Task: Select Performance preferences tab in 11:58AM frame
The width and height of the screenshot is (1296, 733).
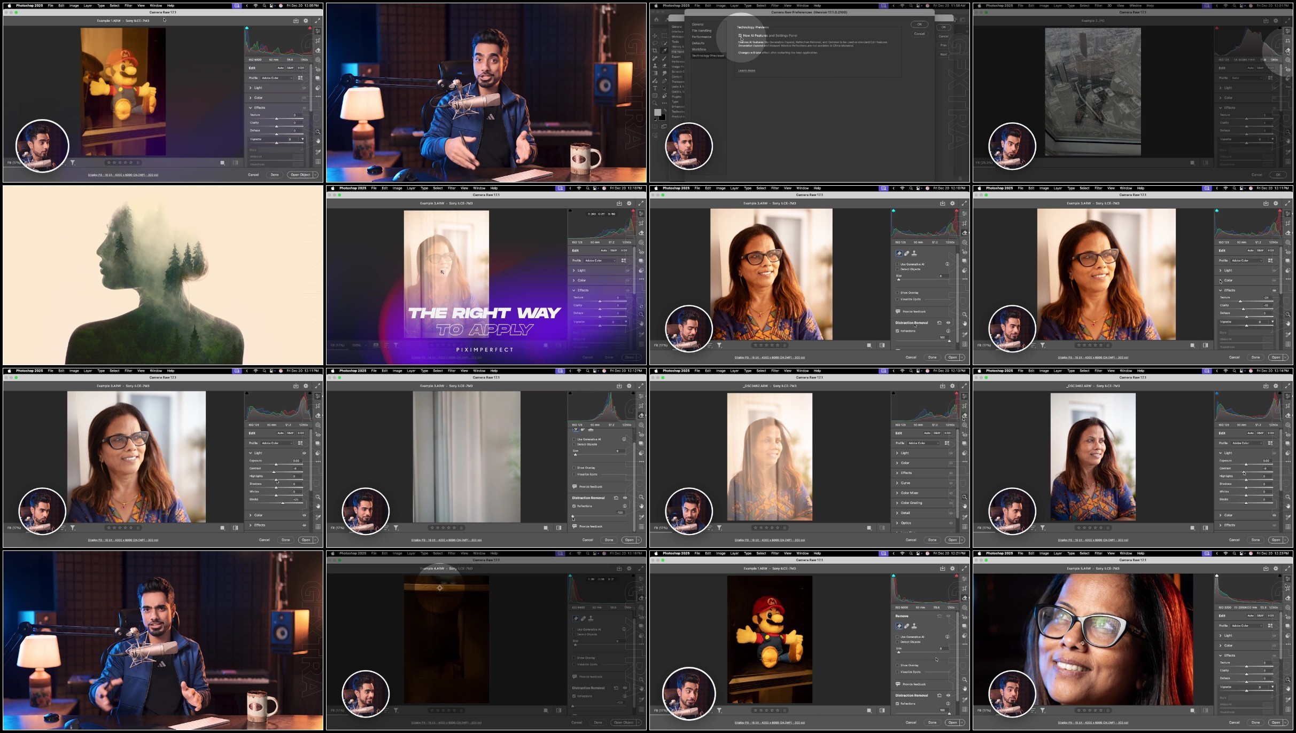Action: click(701, 37)
